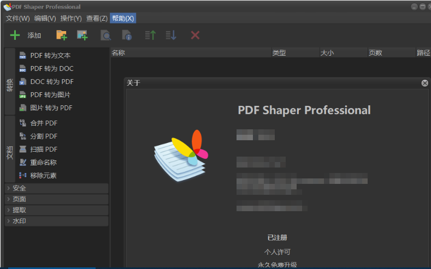Move file down with blue arrow icon
The width and height of the screenshot is (431, 269).
tap(171, 35)
